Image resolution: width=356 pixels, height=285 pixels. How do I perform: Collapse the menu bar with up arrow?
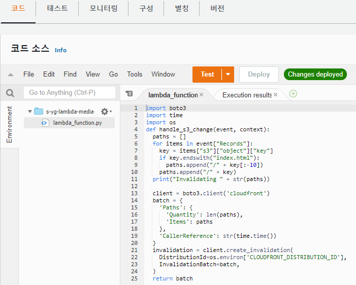coord(11,75)
